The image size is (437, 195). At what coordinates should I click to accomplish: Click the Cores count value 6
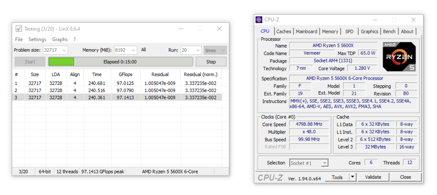[x=371, y=162]
